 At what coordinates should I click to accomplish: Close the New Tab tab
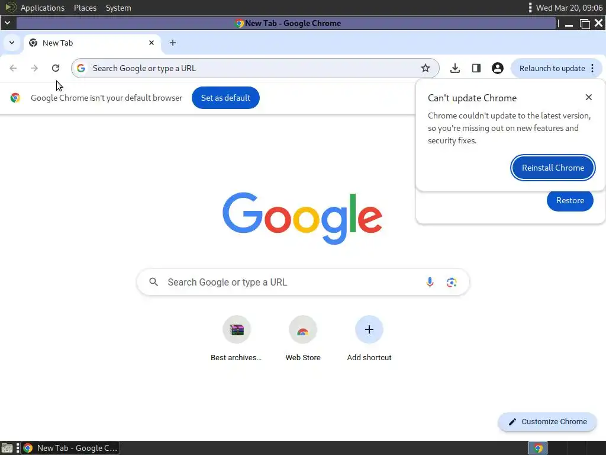(151, 43)
